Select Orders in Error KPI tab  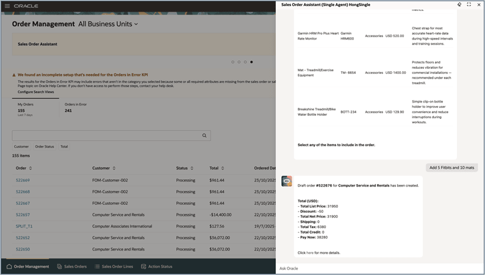[x=76, y=107]
